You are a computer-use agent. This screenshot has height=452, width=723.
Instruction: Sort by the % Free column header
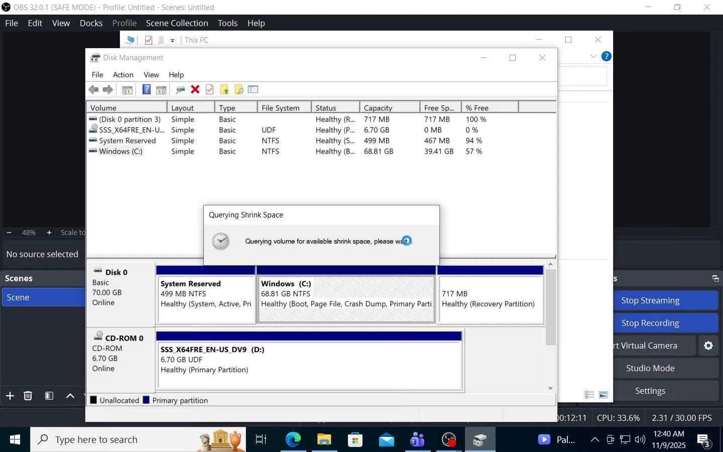click(490, 108)
